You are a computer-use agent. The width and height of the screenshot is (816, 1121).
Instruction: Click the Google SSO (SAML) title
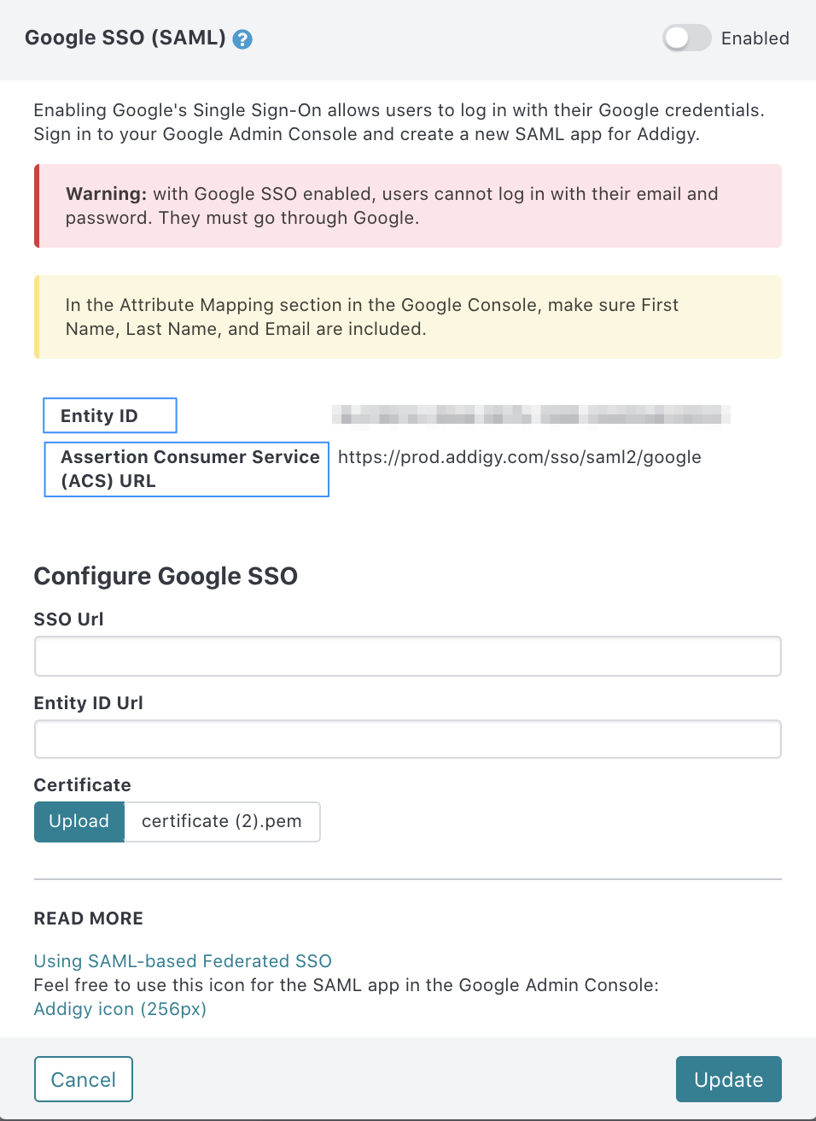[x=125, y=38]
